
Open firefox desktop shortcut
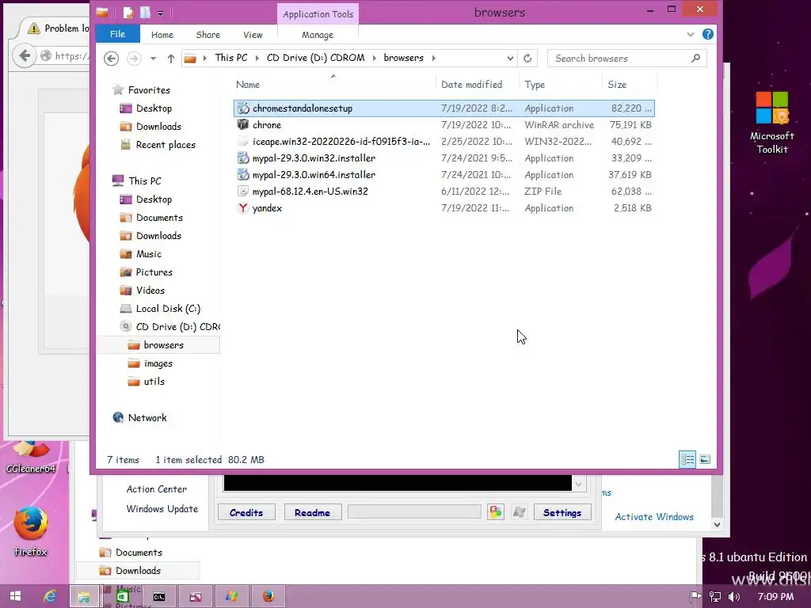coord(31,531)
